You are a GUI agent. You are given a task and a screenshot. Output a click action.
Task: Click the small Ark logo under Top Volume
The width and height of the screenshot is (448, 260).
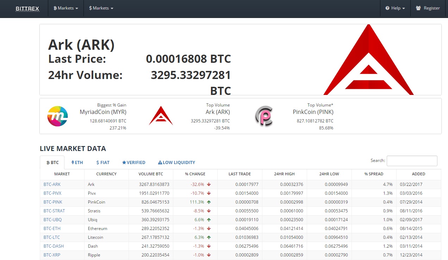161,115
